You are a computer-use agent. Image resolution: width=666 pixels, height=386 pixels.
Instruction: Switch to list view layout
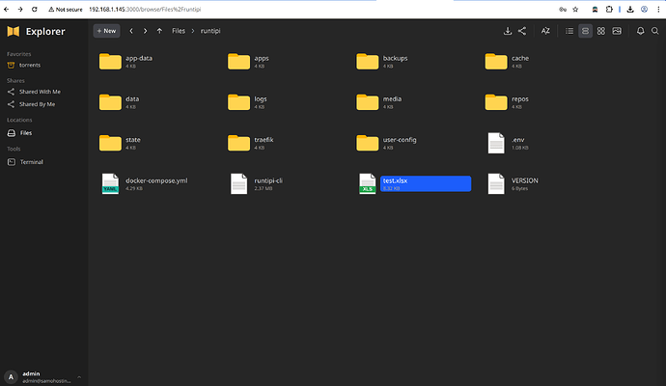(569, 31)
